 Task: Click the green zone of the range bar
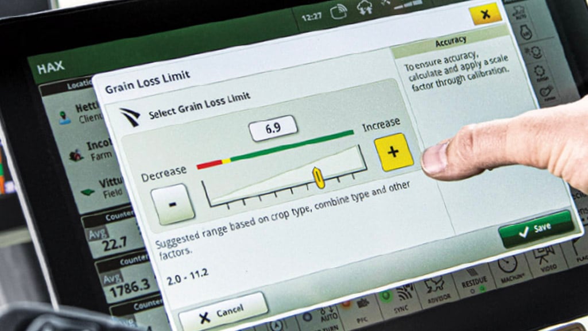[292, 145]
